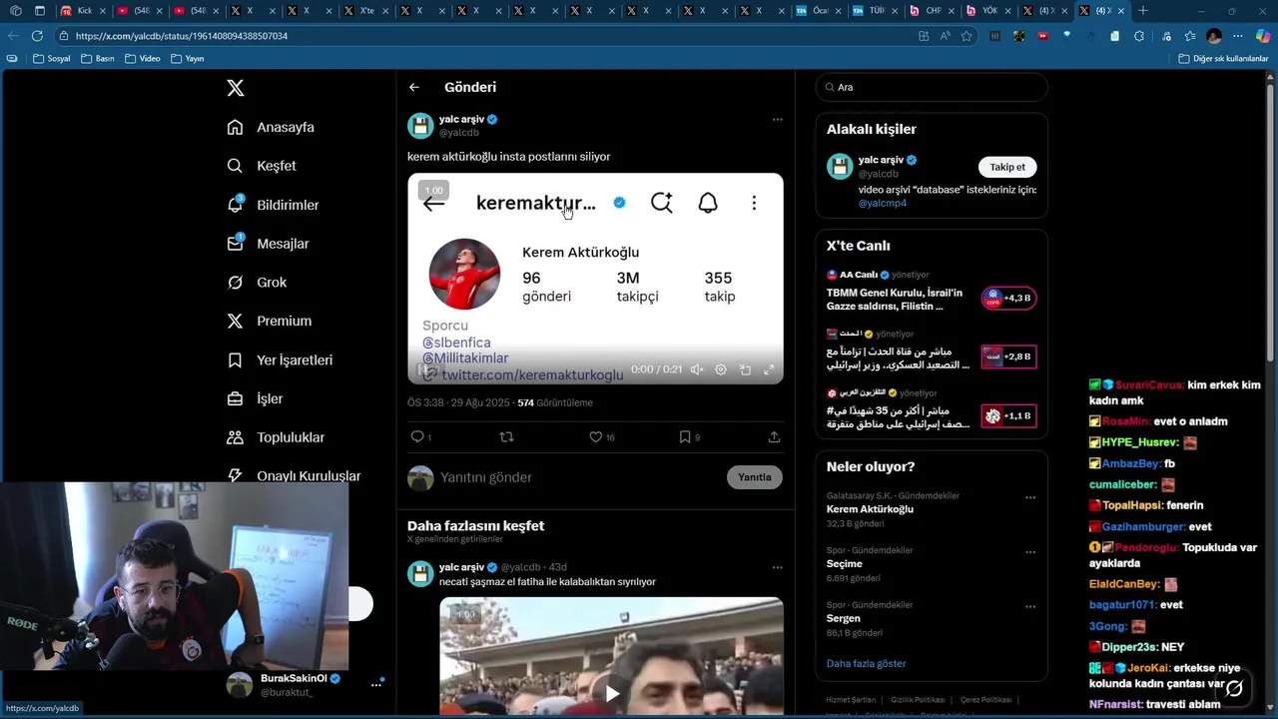Image resolution: width=1278 pixels, height=719 pixels.
Task: Open Video bookmarks folder
Action: point(143,59)
